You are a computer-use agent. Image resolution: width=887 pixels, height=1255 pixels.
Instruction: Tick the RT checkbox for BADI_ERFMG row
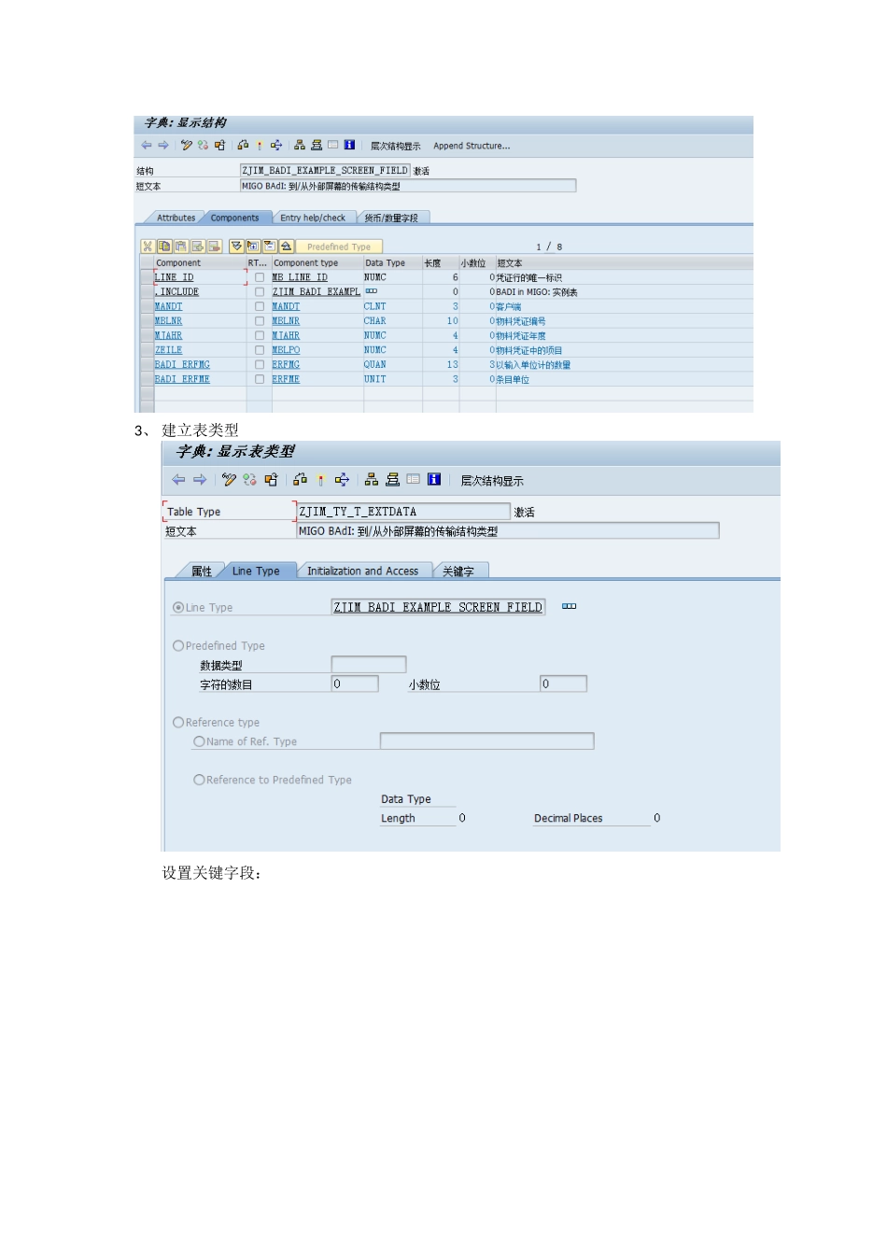click(260, 364)
